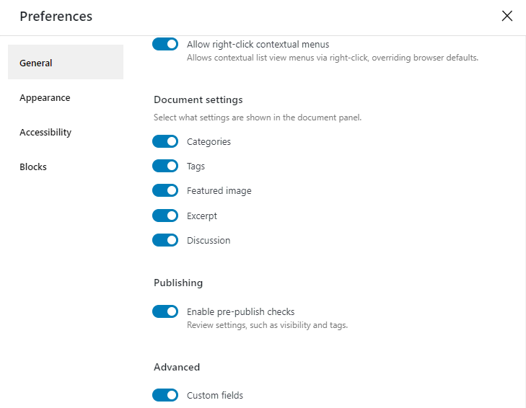
Task: Toggle the Featured image switch
Action: pyautogui.click(x=165, y=190)
